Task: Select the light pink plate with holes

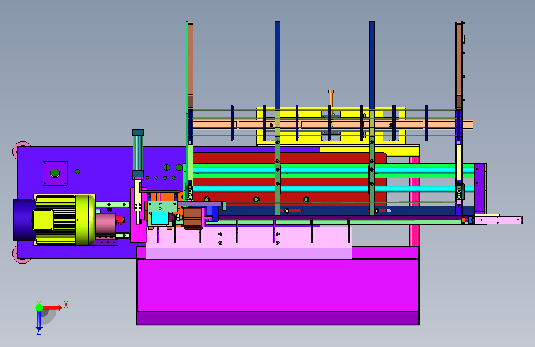Action: click(x=249, y=236)
